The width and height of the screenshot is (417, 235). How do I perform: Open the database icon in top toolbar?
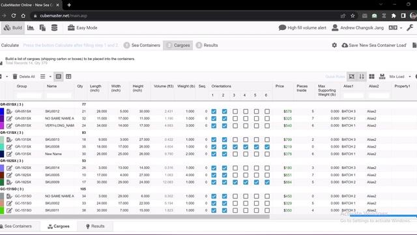54,27
